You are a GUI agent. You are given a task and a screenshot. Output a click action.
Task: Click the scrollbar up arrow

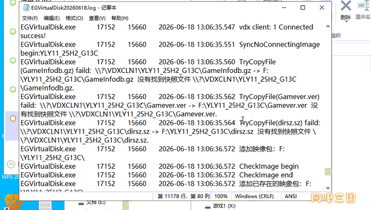click(328, 27)
